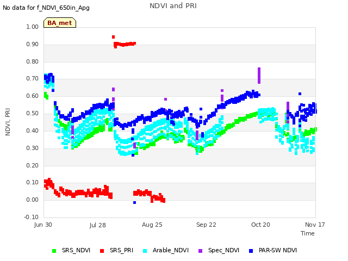Click the Nov 17 x-axis label
This screenshot has height=261, width=348.
315,225
